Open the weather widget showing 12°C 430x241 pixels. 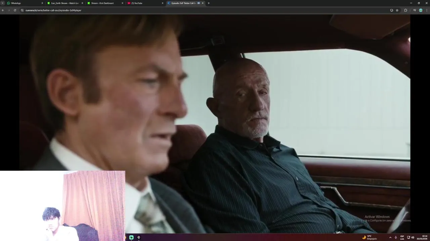[369, 237]
